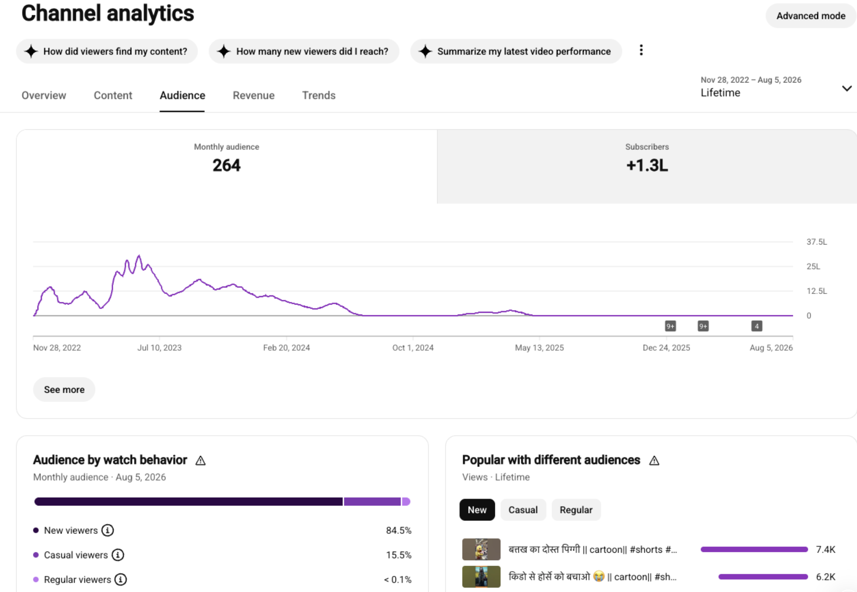
Task: Click sparkle icon on 'How did viewers find' chip
Action: 31,51
